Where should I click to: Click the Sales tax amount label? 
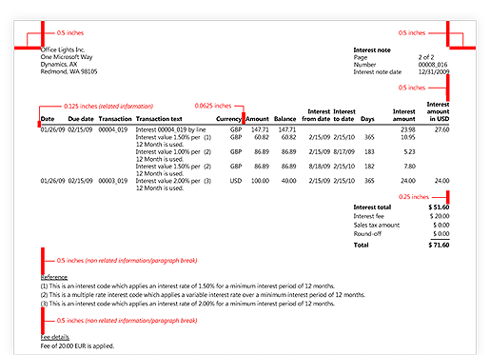(377, 226)
